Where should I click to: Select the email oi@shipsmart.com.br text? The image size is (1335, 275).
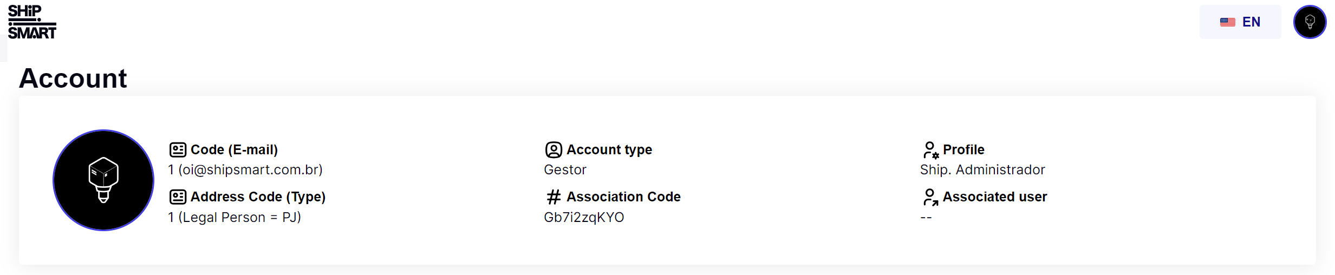[x=250, y=170]
